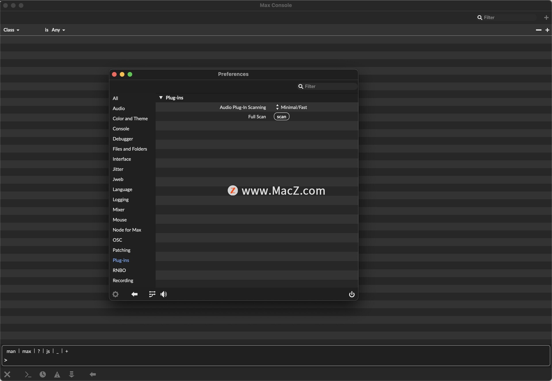Collapse the Plug-ins section triangle
552x381 pixels.
coord(161,98)
